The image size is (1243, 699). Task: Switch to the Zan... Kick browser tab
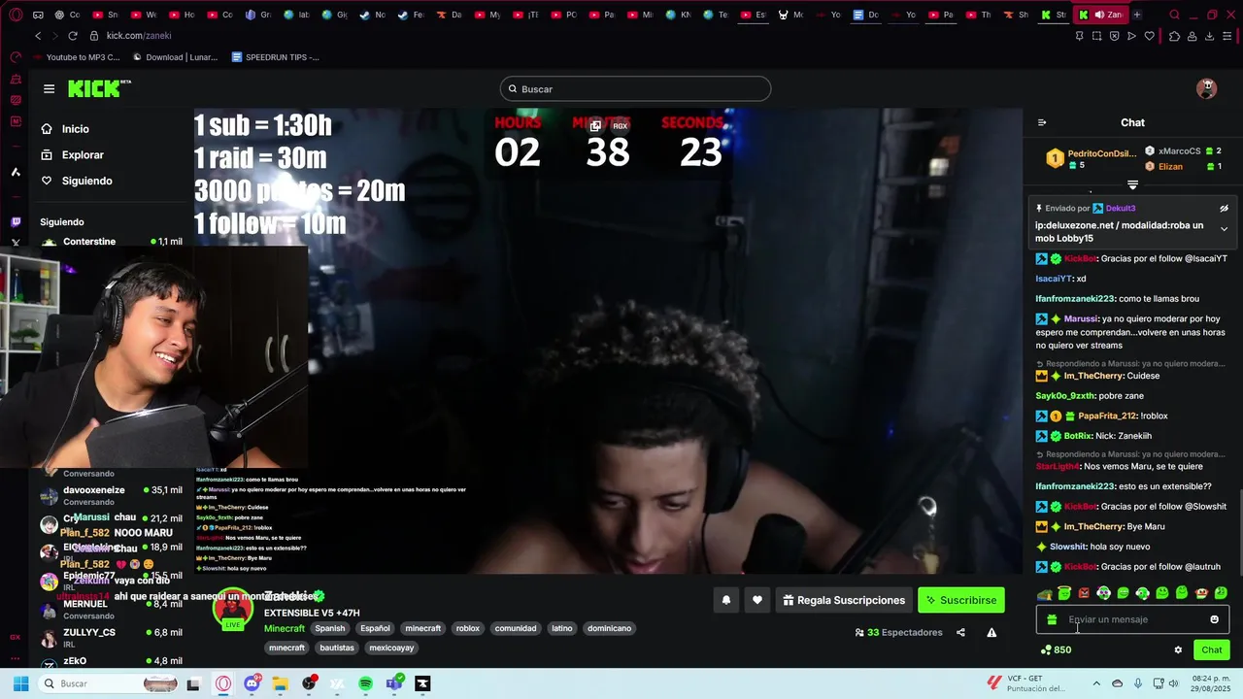pyautogui.click(x=1100, y=15)
